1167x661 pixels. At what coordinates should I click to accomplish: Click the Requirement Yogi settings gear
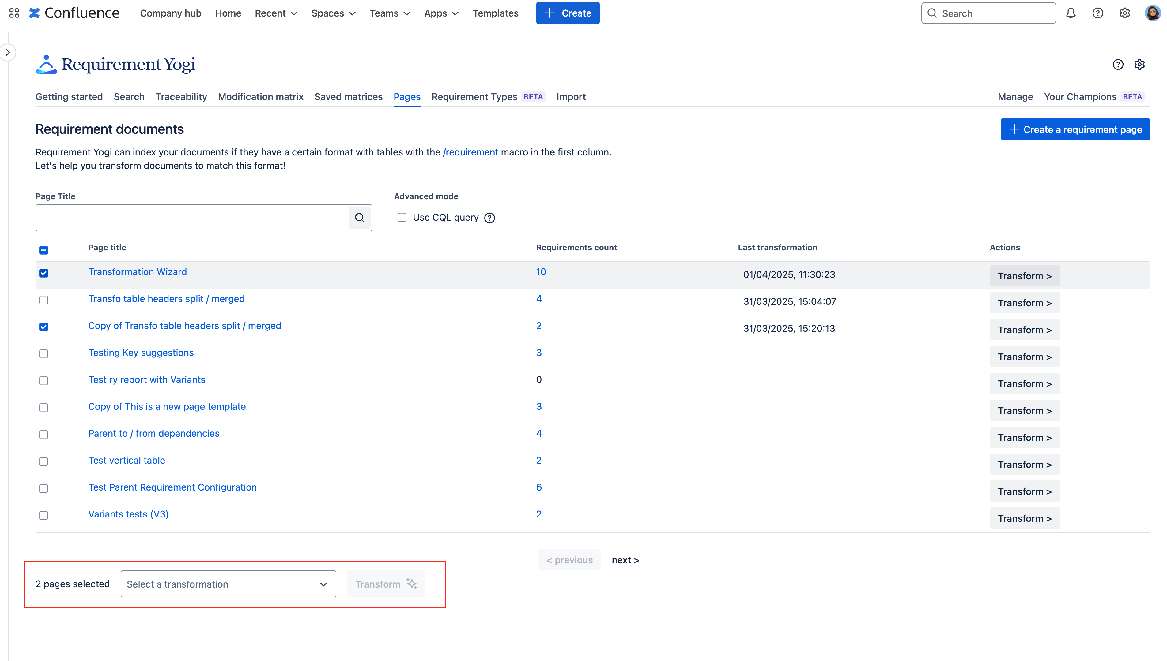[1139, 65]
